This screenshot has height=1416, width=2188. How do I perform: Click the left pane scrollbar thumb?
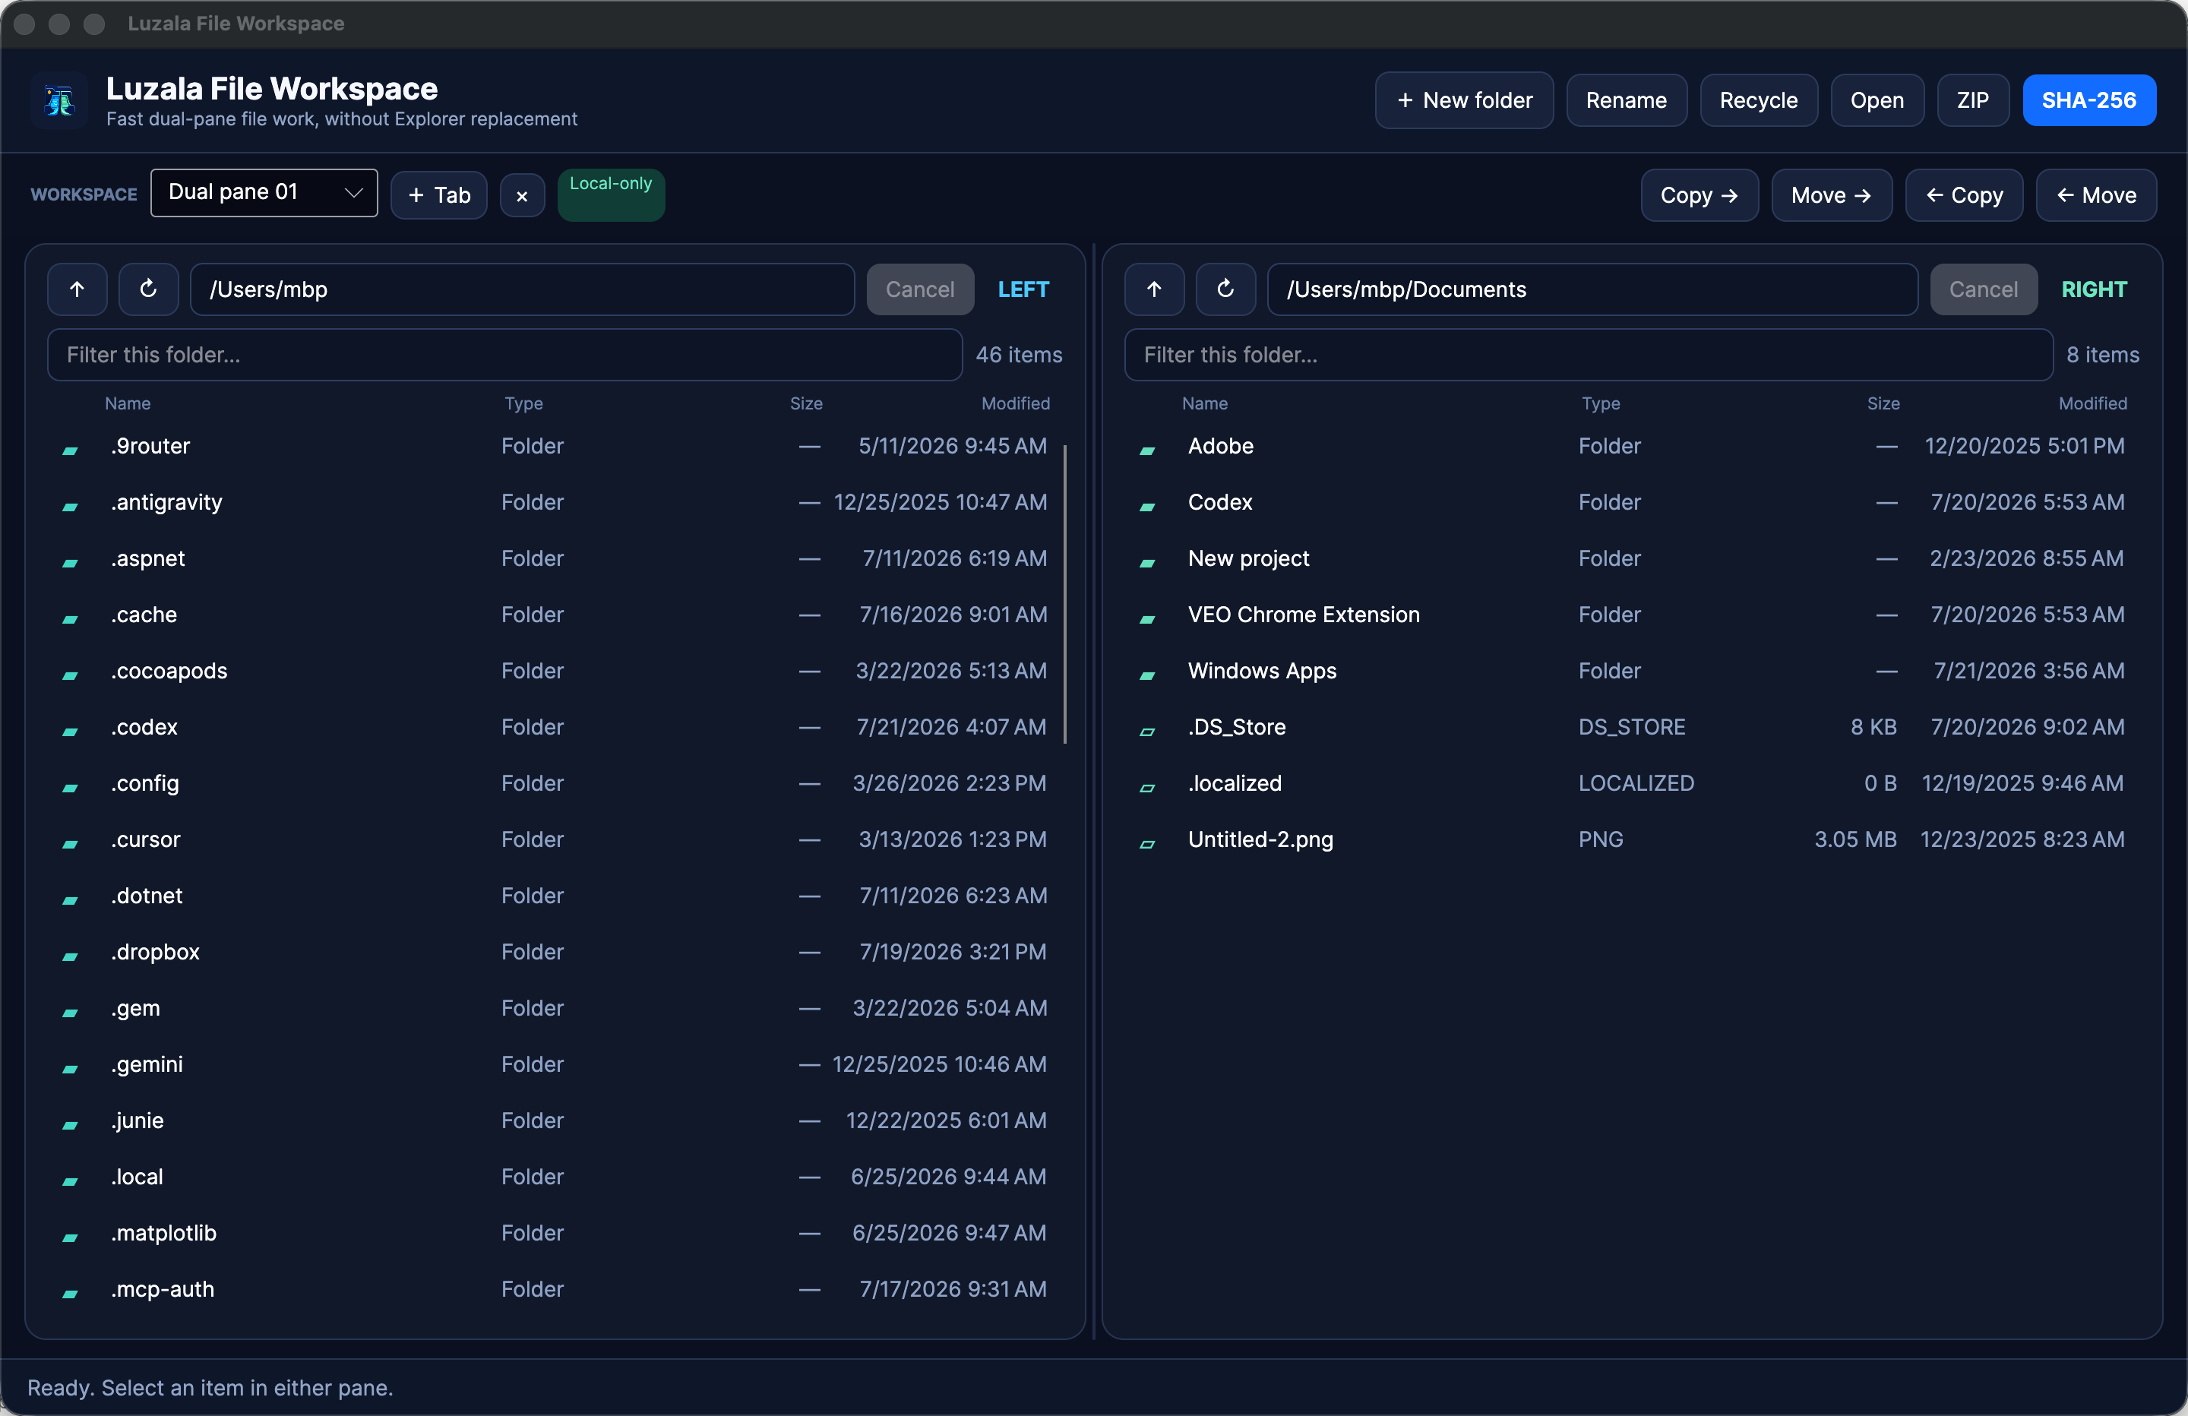[1064, 594]
